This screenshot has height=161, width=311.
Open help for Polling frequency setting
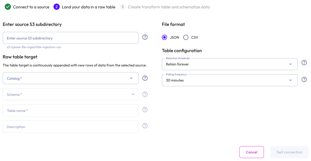click(304, 79)
